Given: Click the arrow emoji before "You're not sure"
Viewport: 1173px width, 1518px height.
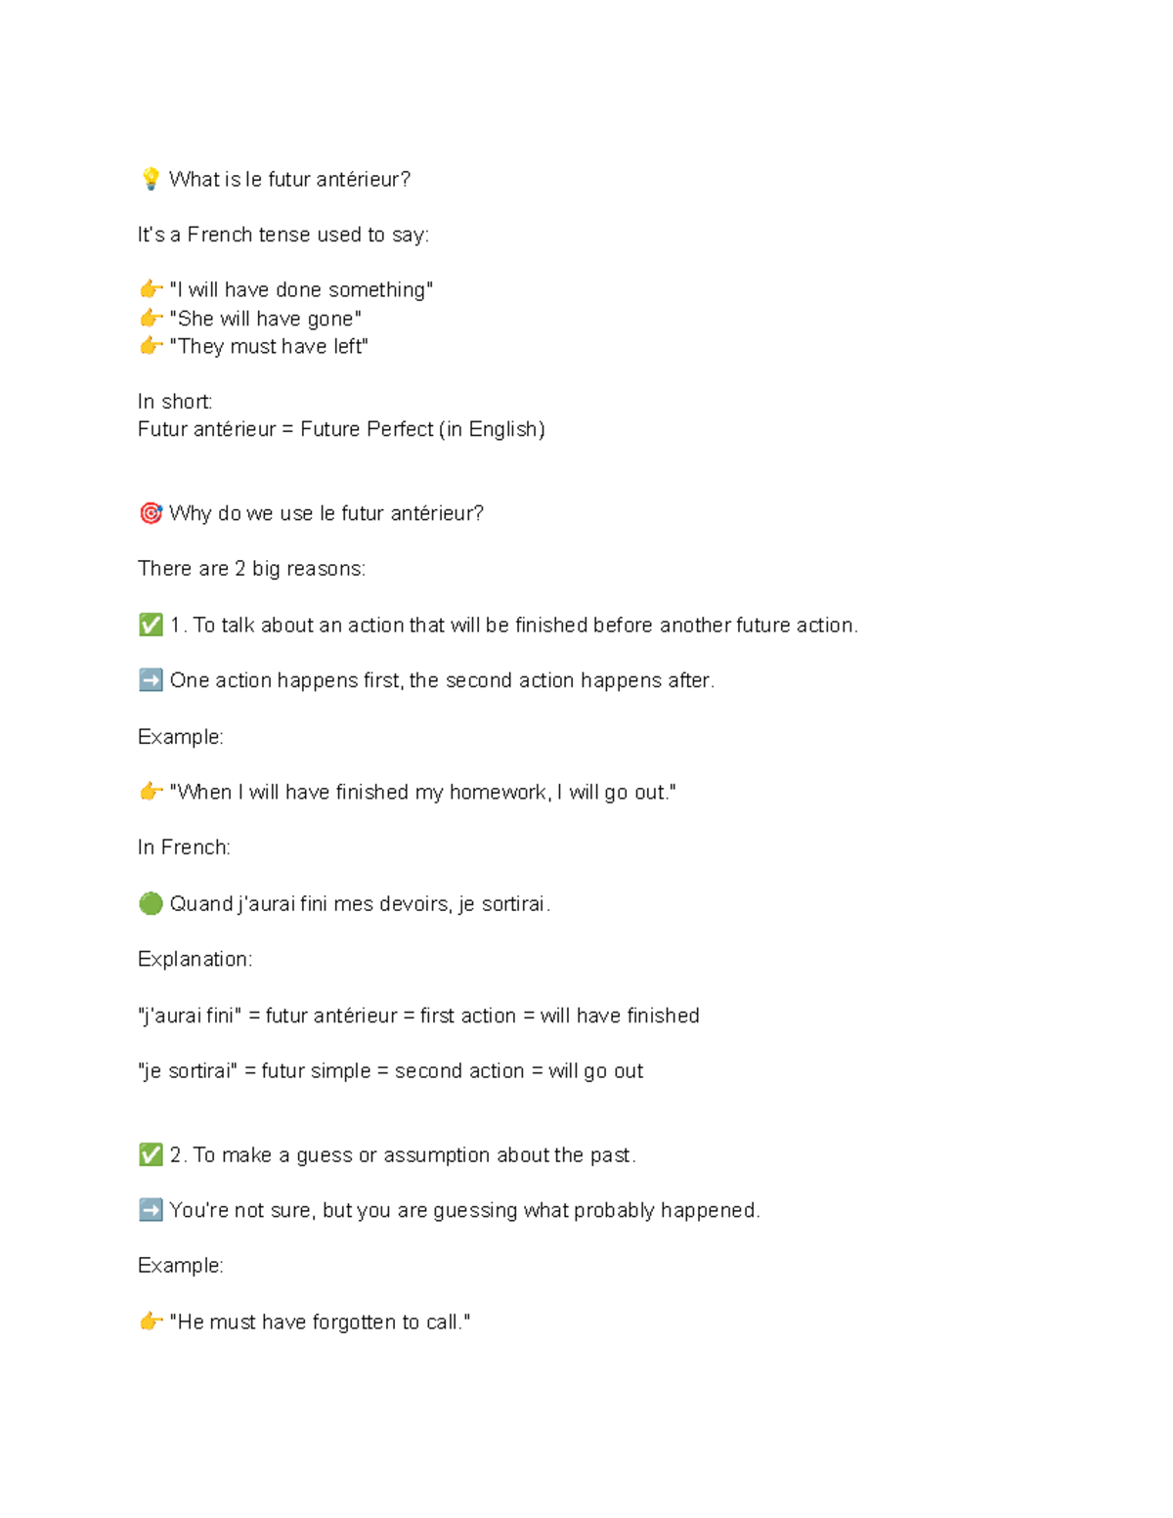Looking at the screenshot, I should point(151,1210).
